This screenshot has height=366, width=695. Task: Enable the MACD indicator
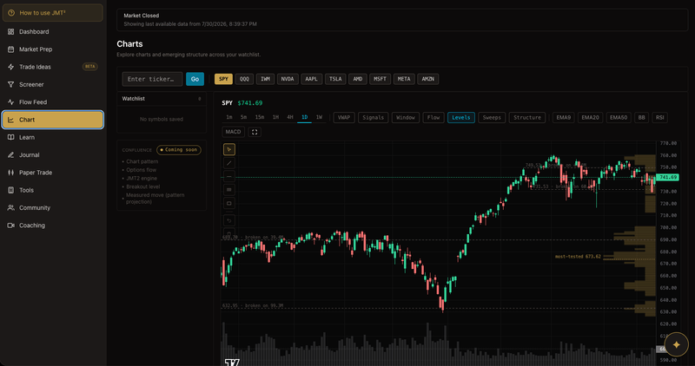(x=233, y=132)
